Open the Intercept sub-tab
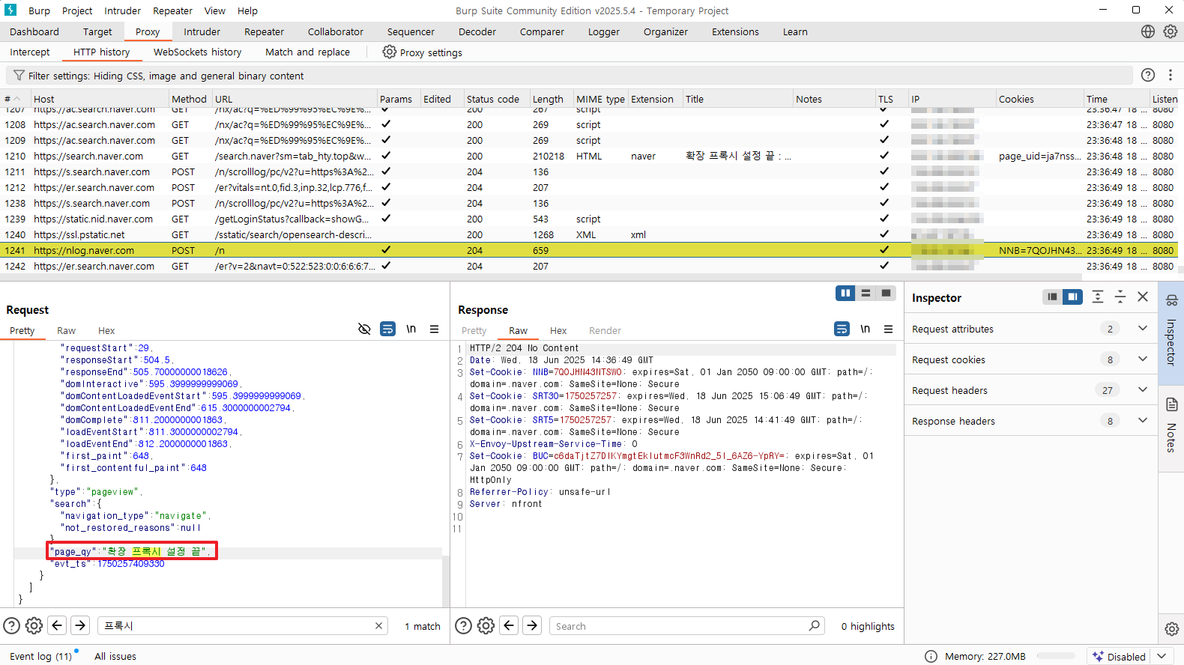 click(30, 52)
